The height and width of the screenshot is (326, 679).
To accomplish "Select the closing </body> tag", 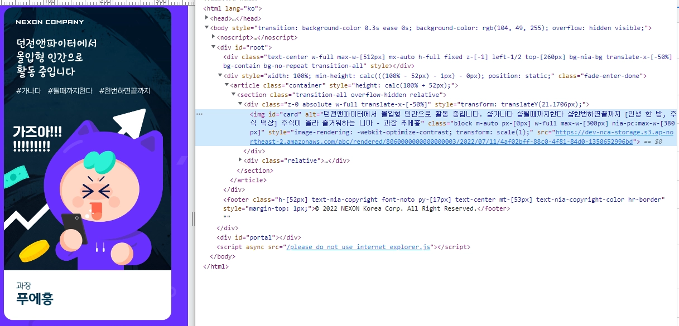I will 223,256.
